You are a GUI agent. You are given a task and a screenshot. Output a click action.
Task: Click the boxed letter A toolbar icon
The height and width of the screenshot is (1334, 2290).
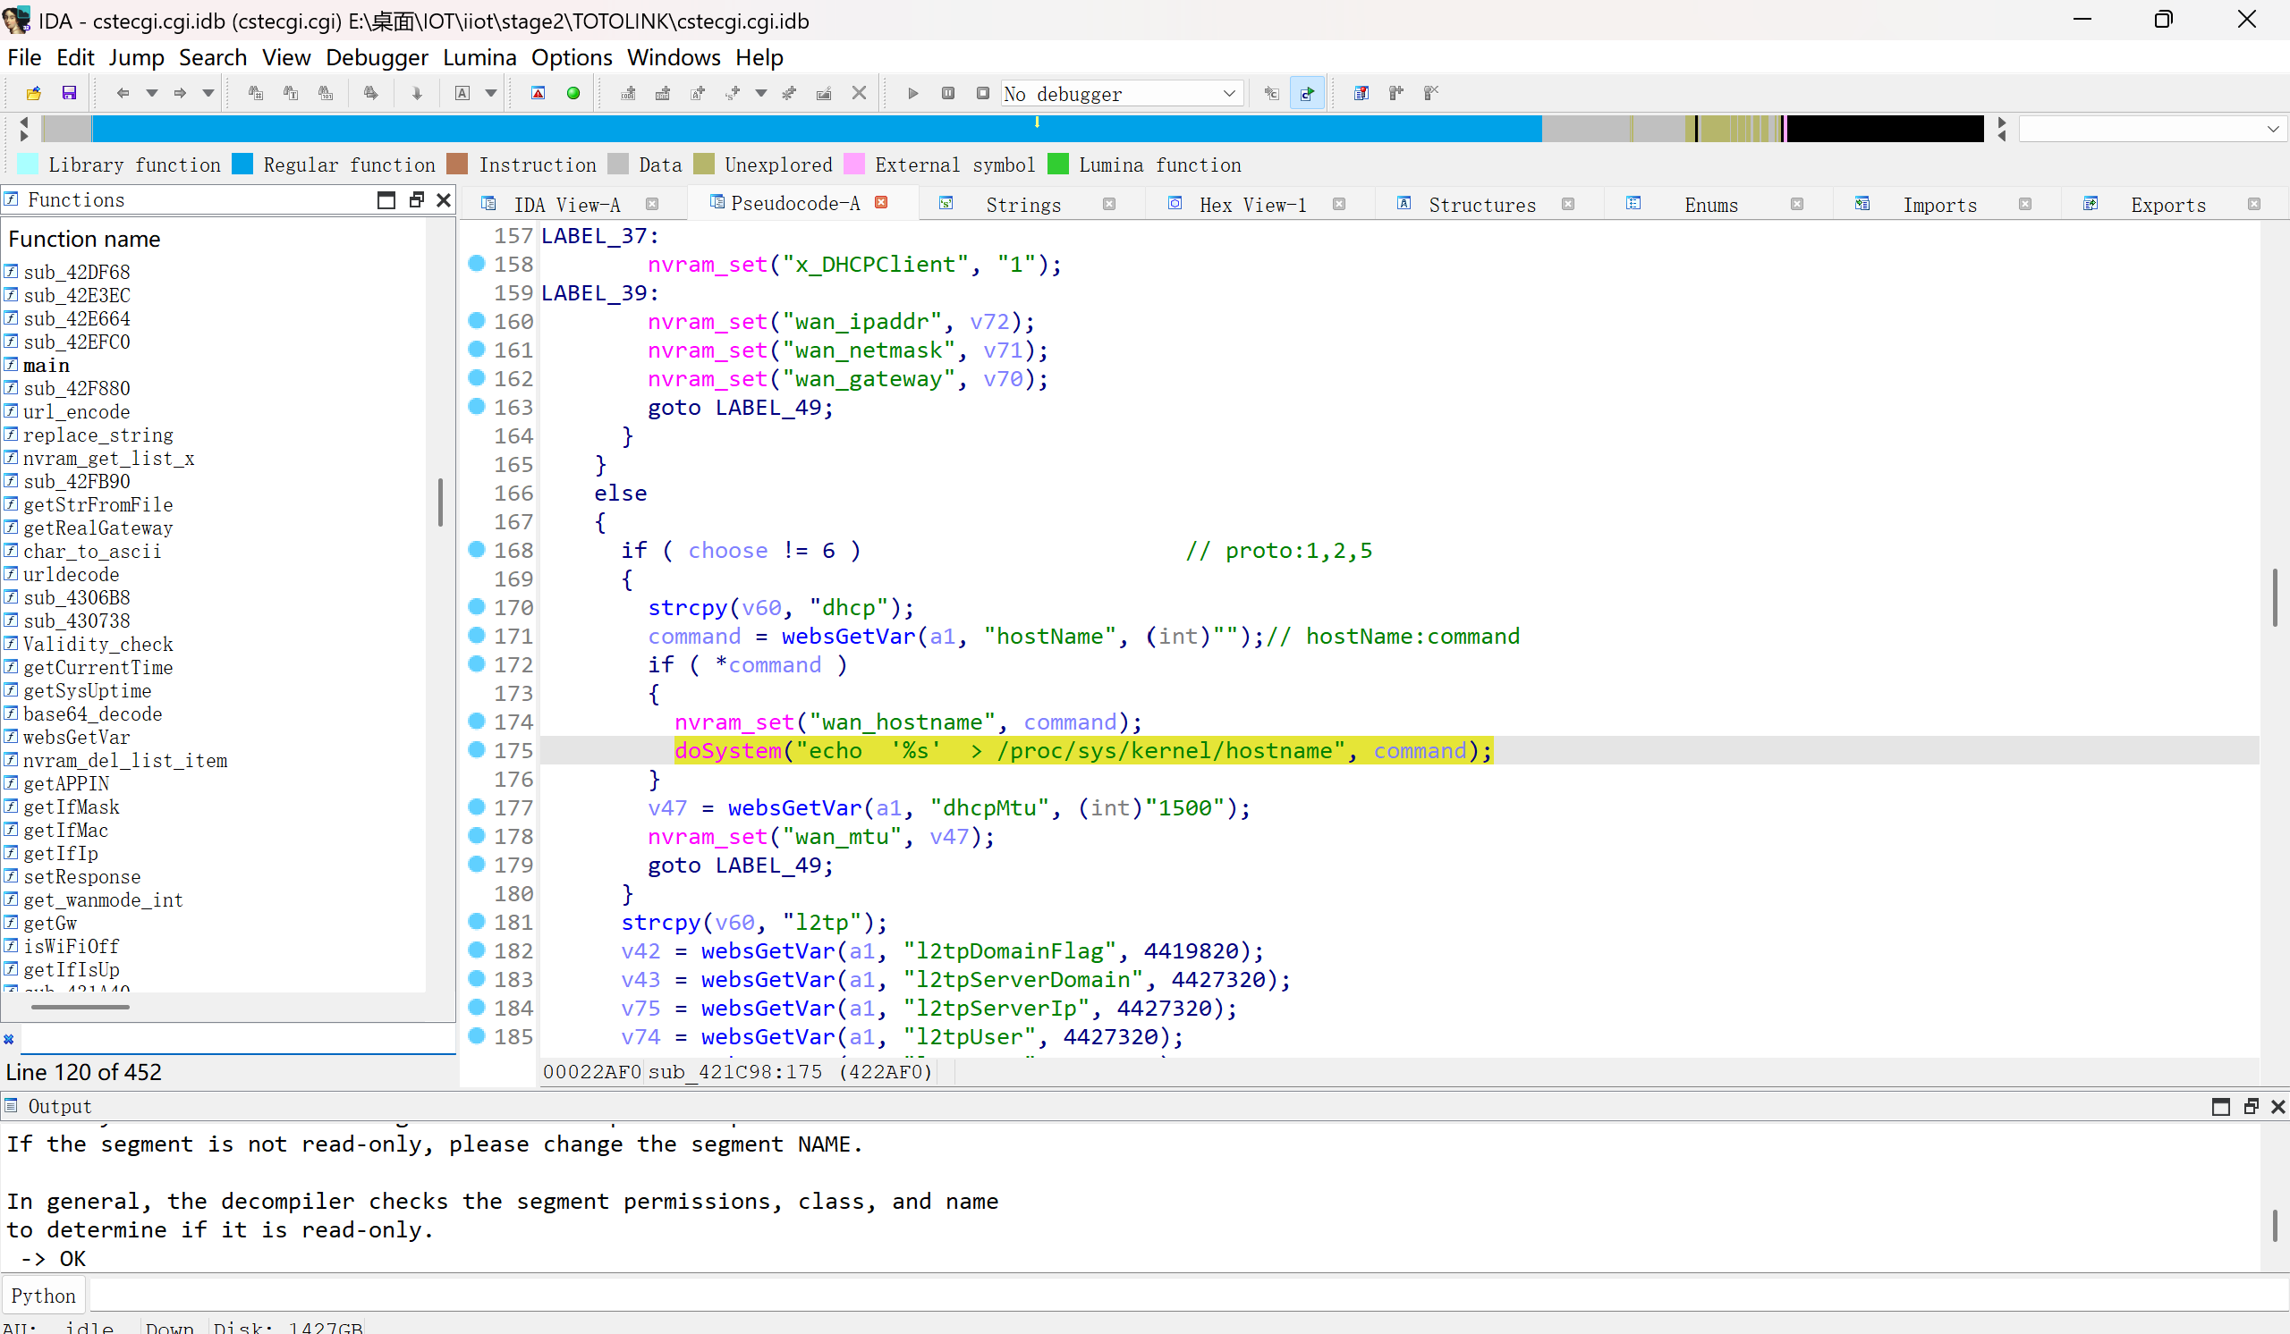pyautogui.click(x=462, y=93)
